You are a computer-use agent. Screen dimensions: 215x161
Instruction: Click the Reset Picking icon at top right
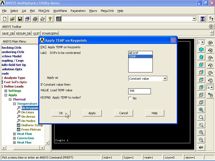coord(211,19)
